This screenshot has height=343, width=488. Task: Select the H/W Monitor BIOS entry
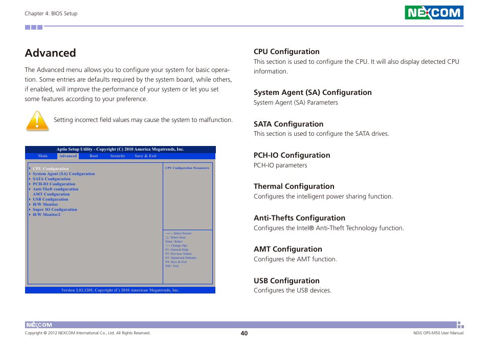46,204
